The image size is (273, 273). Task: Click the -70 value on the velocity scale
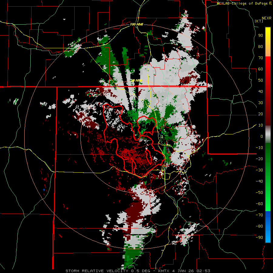coord(259,215)
